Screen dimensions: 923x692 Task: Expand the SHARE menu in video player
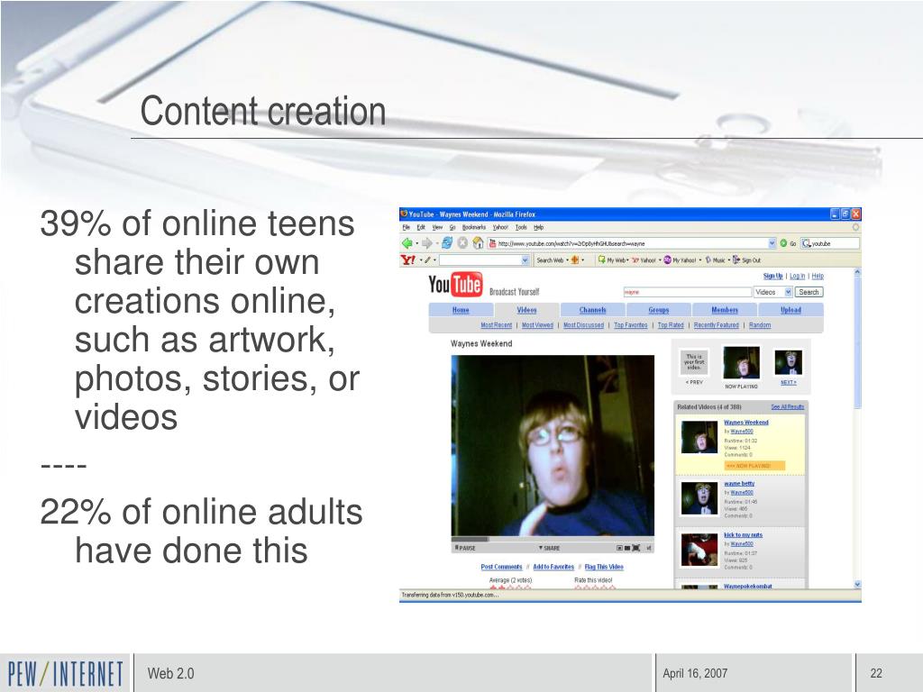[x=549, y=548]
